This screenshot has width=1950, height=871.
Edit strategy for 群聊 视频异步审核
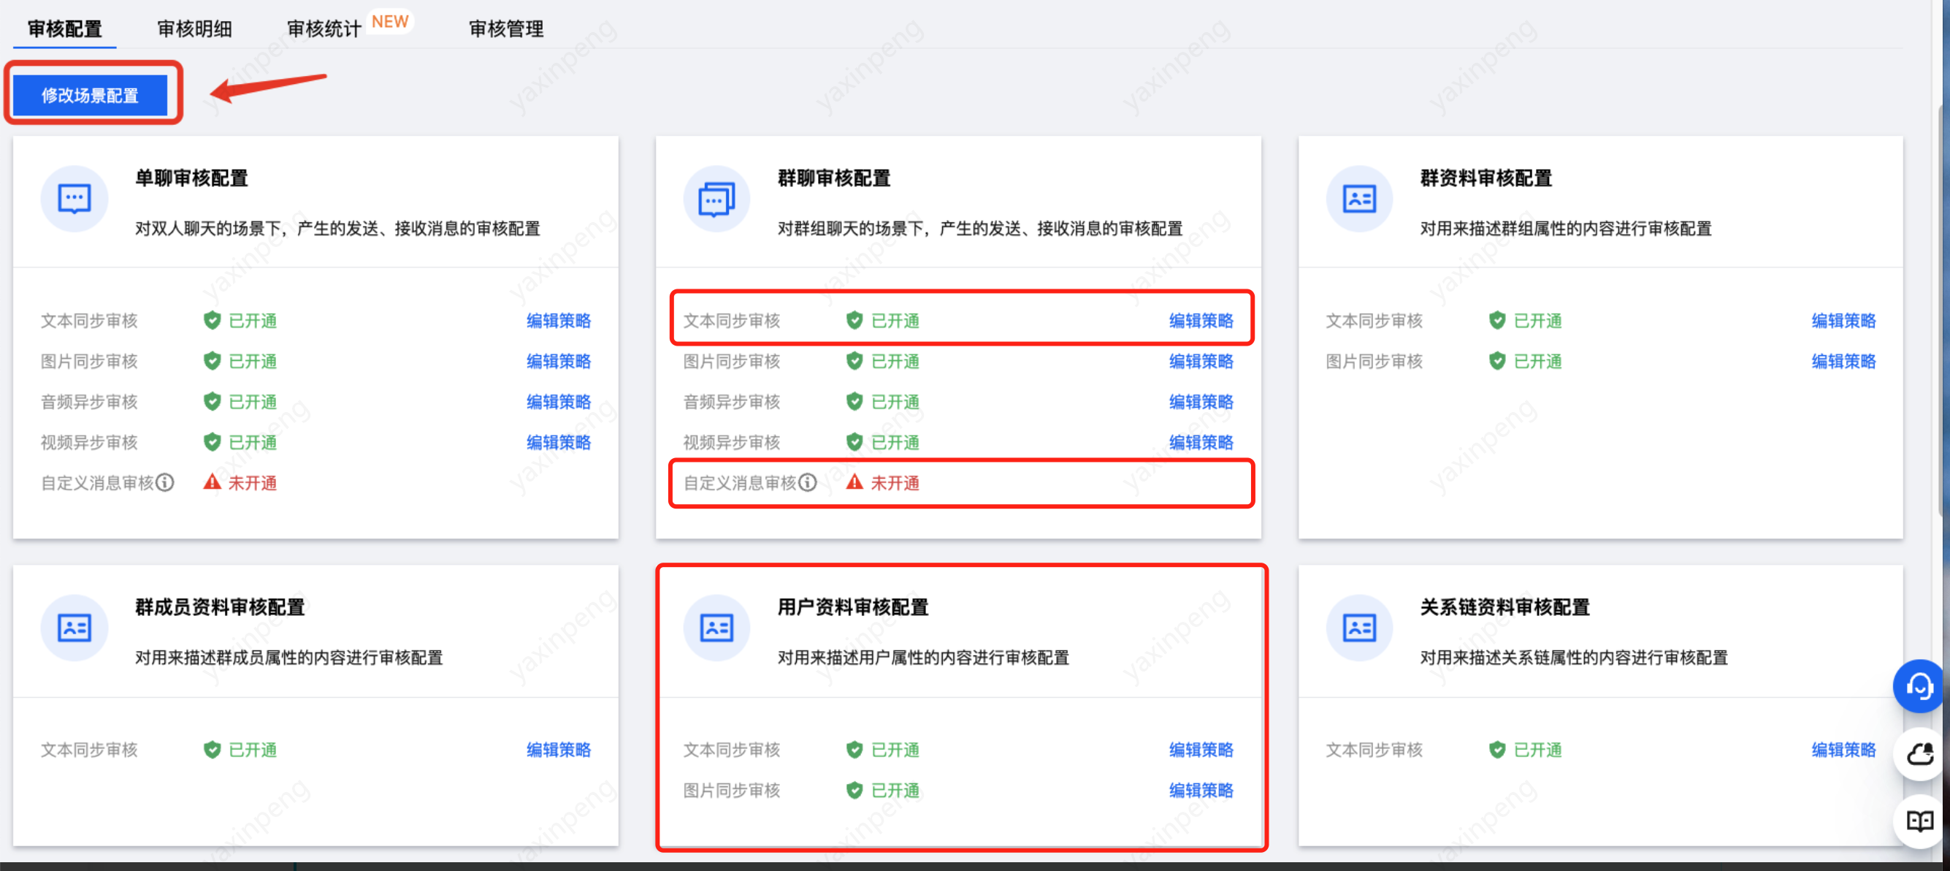click(1201, 442)
